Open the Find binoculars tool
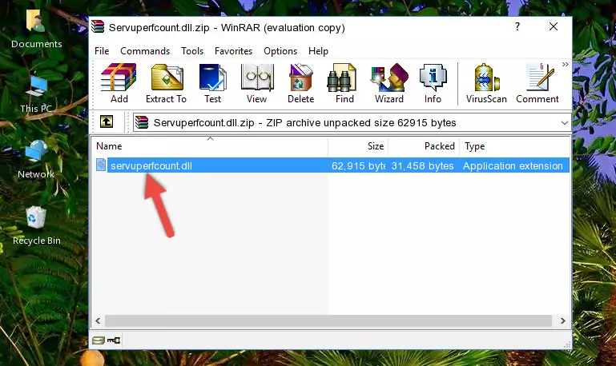This screenshot has height=366, width=616. point(344,83)
